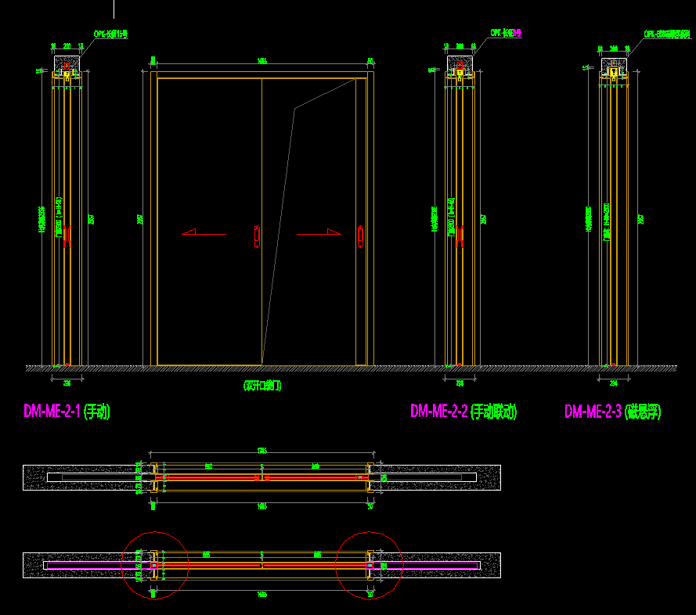The image size is (696, 615).
Task: Click the DM-ME-2-3 (磁悬浮) title label
Action: coord(612,412)
